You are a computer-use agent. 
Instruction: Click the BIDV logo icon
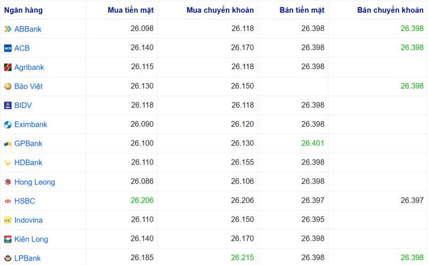[7, 105]
